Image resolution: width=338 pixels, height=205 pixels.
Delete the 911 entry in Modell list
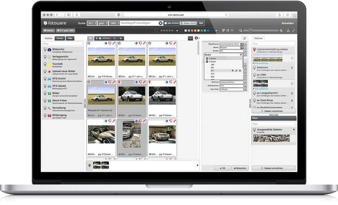coord(240,71)
